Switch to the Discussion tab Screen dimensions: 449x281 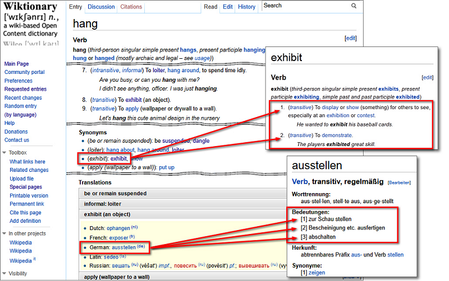101,7
